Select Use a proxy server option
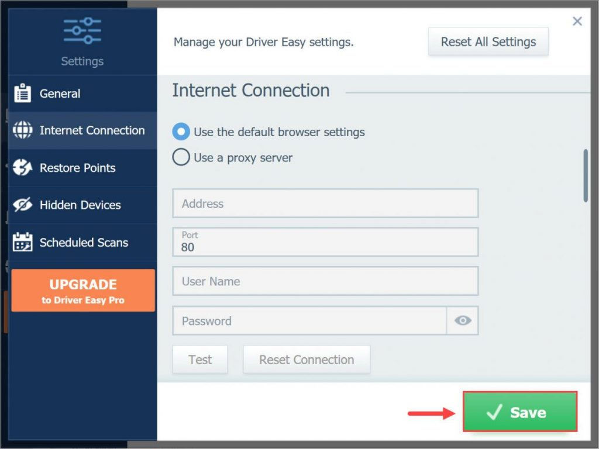This screenshot has width=599, height=449. pyautogui.click(x=181, y=158)
